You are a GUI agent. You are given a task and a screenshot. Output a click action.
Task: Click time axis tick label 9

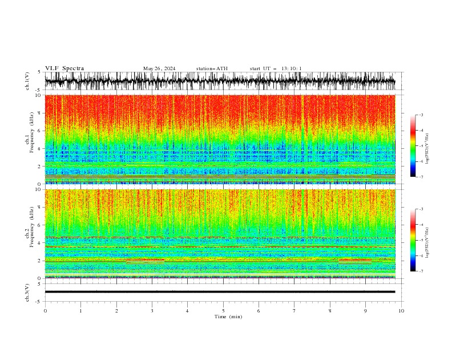(x=365, y=311)
